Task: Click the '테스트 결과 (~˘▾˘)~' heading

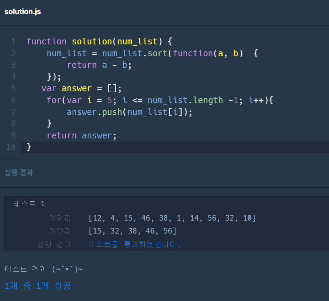Action: click(x=44, y=269)
